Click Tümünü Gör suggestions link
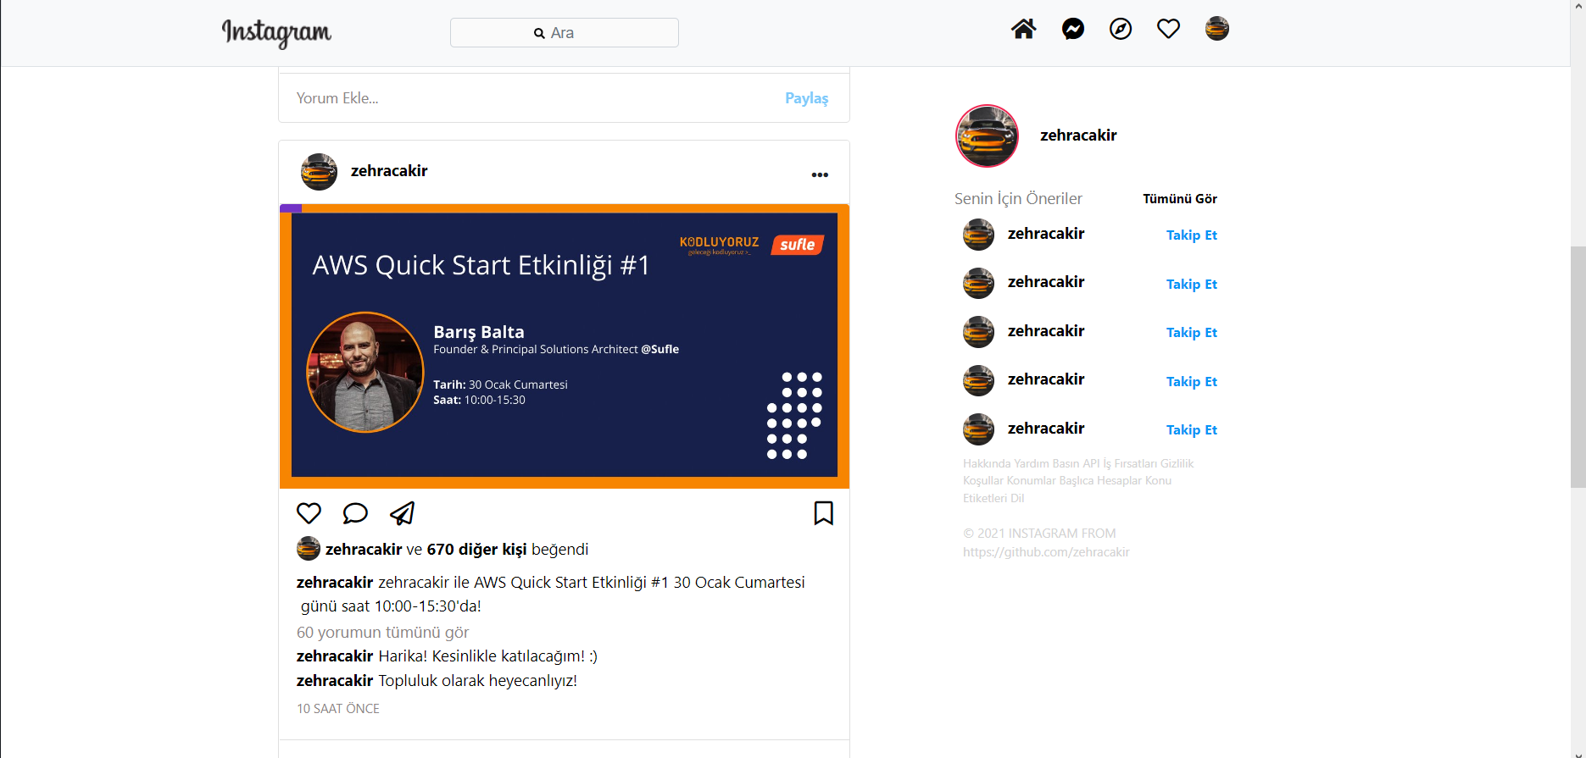The width and height of the screenshot is (1586, 758). 1180,199
